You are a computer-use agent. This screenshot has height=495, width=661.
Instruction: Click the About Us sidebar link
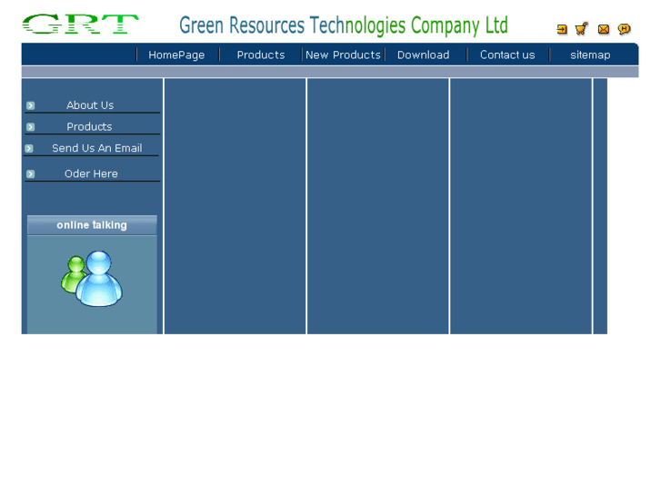coord(90,105)
